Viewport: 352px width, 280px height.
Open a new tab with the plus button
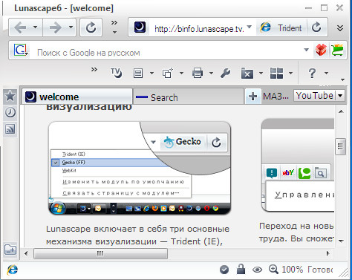click(252, 96)
